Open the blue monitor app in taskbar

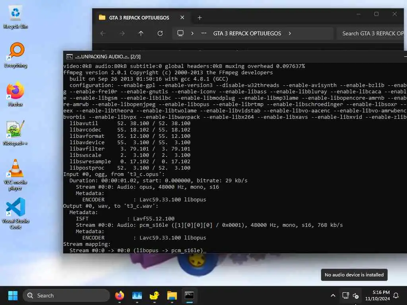137,295
